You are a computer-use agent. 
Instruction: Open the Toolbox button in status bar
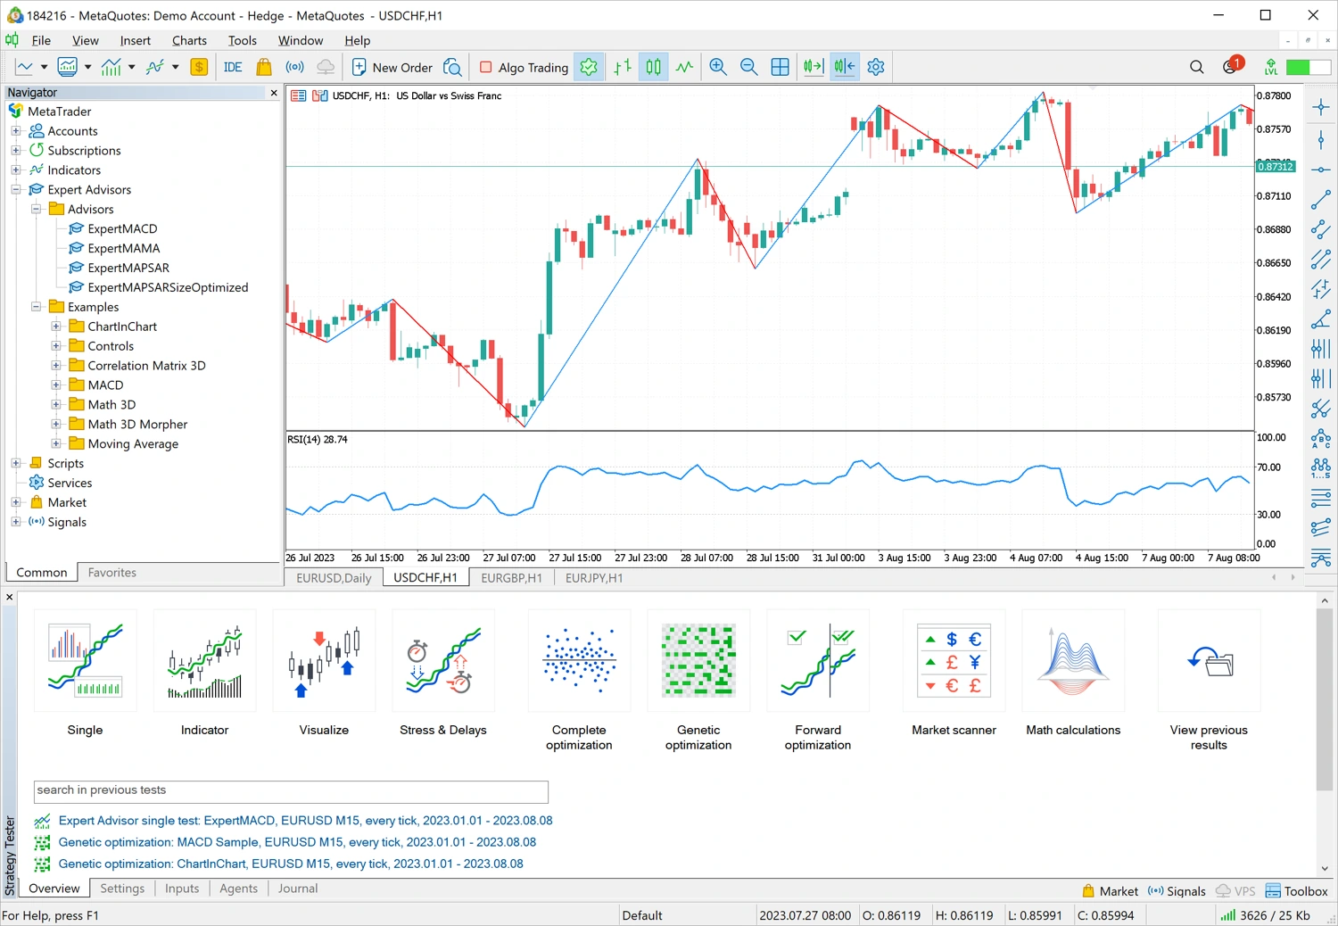1296,891
